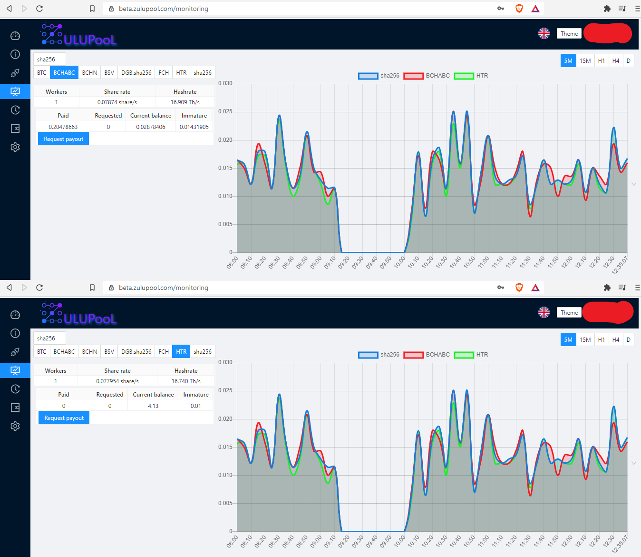
Task: Switch language flag in top window
Action: point(544,33)
